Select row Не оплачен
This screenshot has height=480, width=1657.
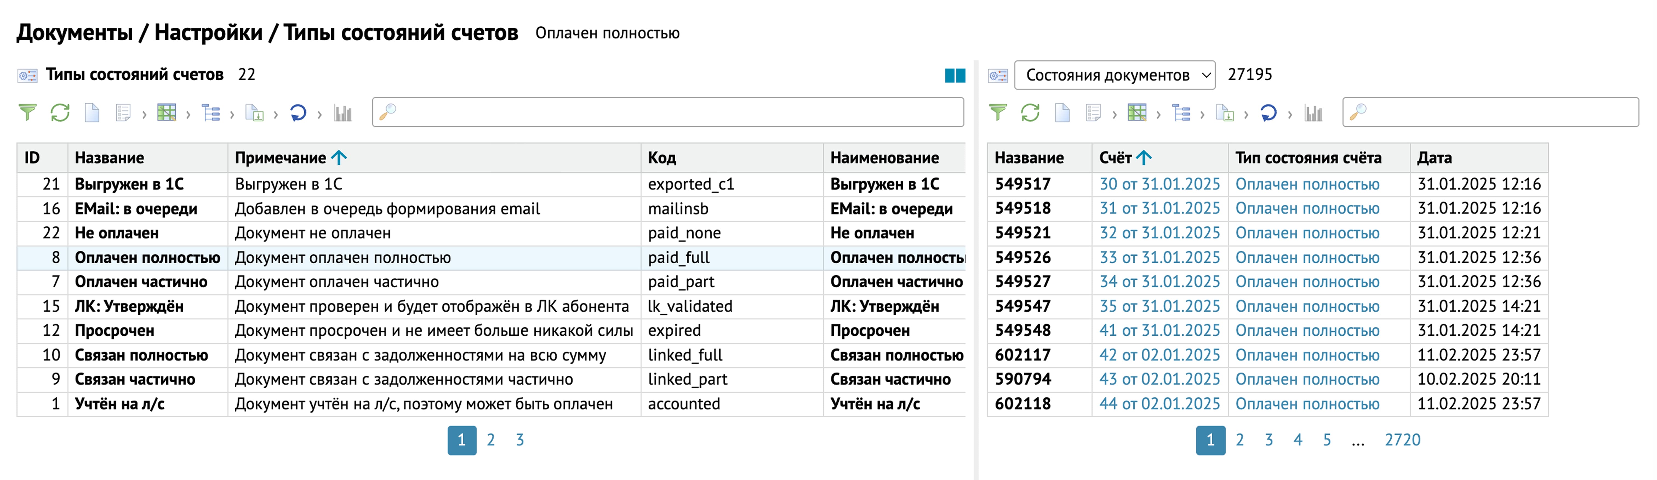491,234
